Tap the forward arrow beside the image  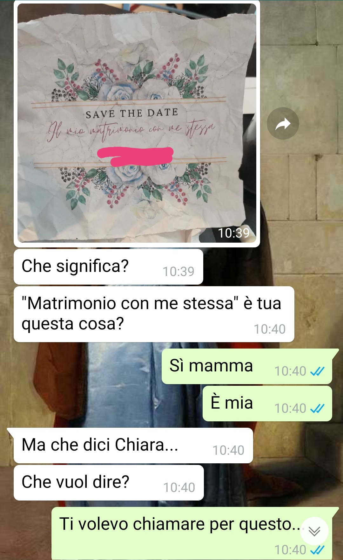pyautogui.click(x=283, y=123)
